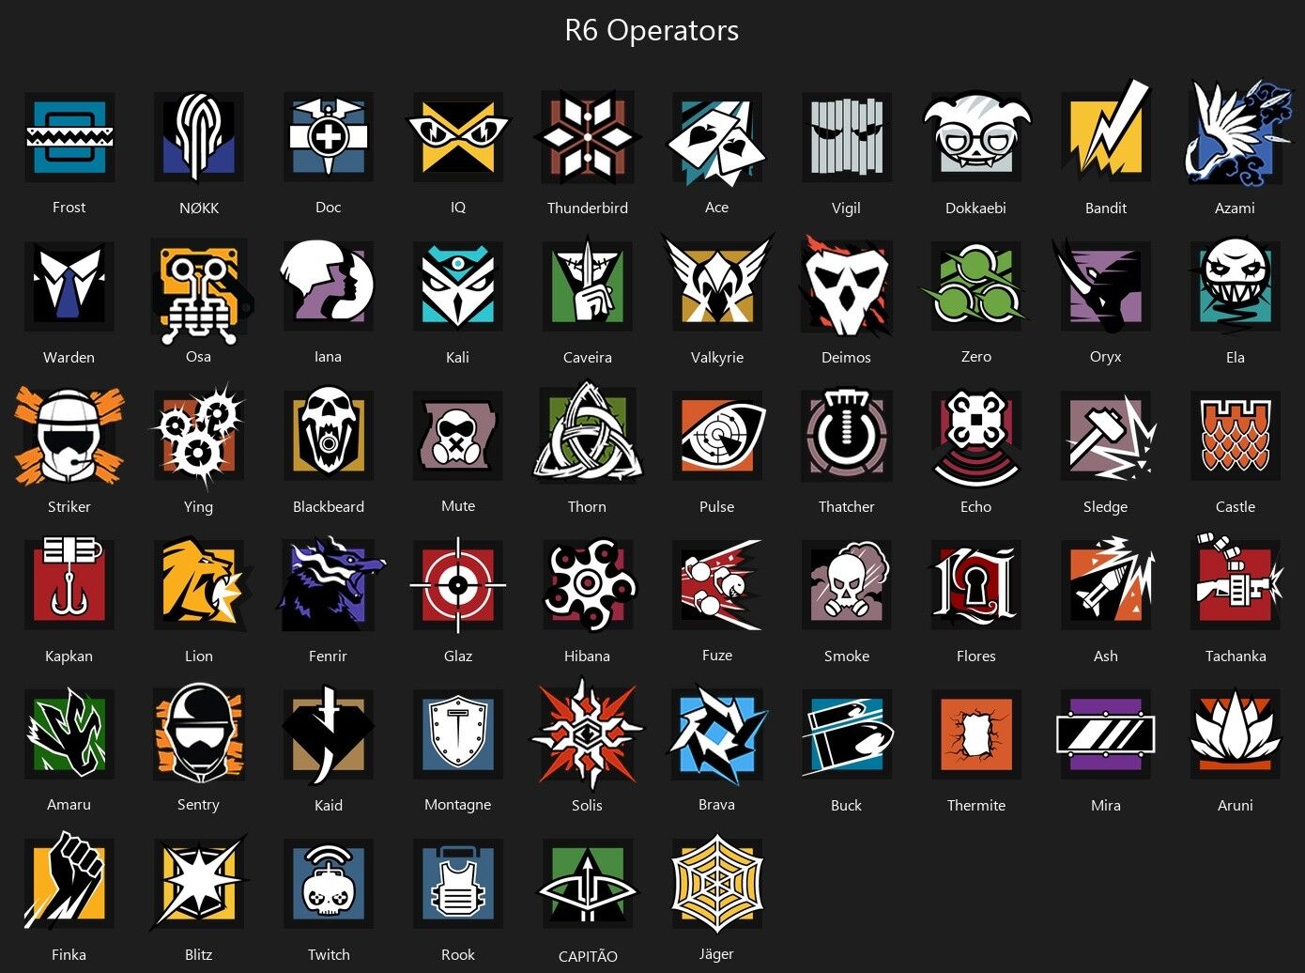Select the Montagne shield icon

pyautogui.click(x=458, y=734)
